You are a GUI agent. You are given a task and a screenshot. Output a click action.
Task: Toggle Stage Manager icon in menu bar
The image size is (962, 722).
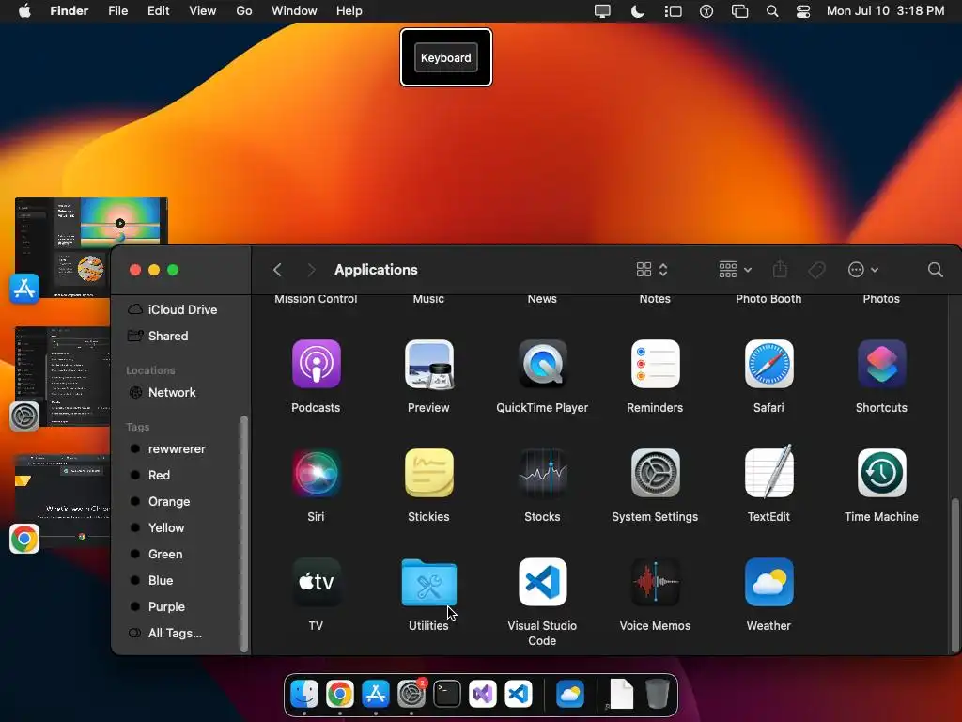673,11
